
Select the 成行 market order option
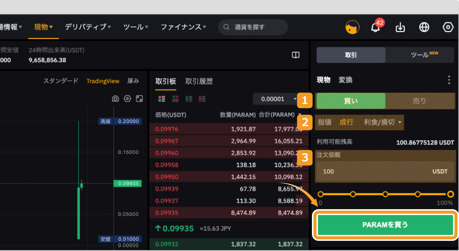(347, 122)
